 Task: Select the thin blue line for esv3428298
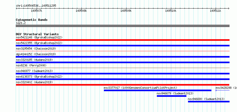(x=223, y=90)
